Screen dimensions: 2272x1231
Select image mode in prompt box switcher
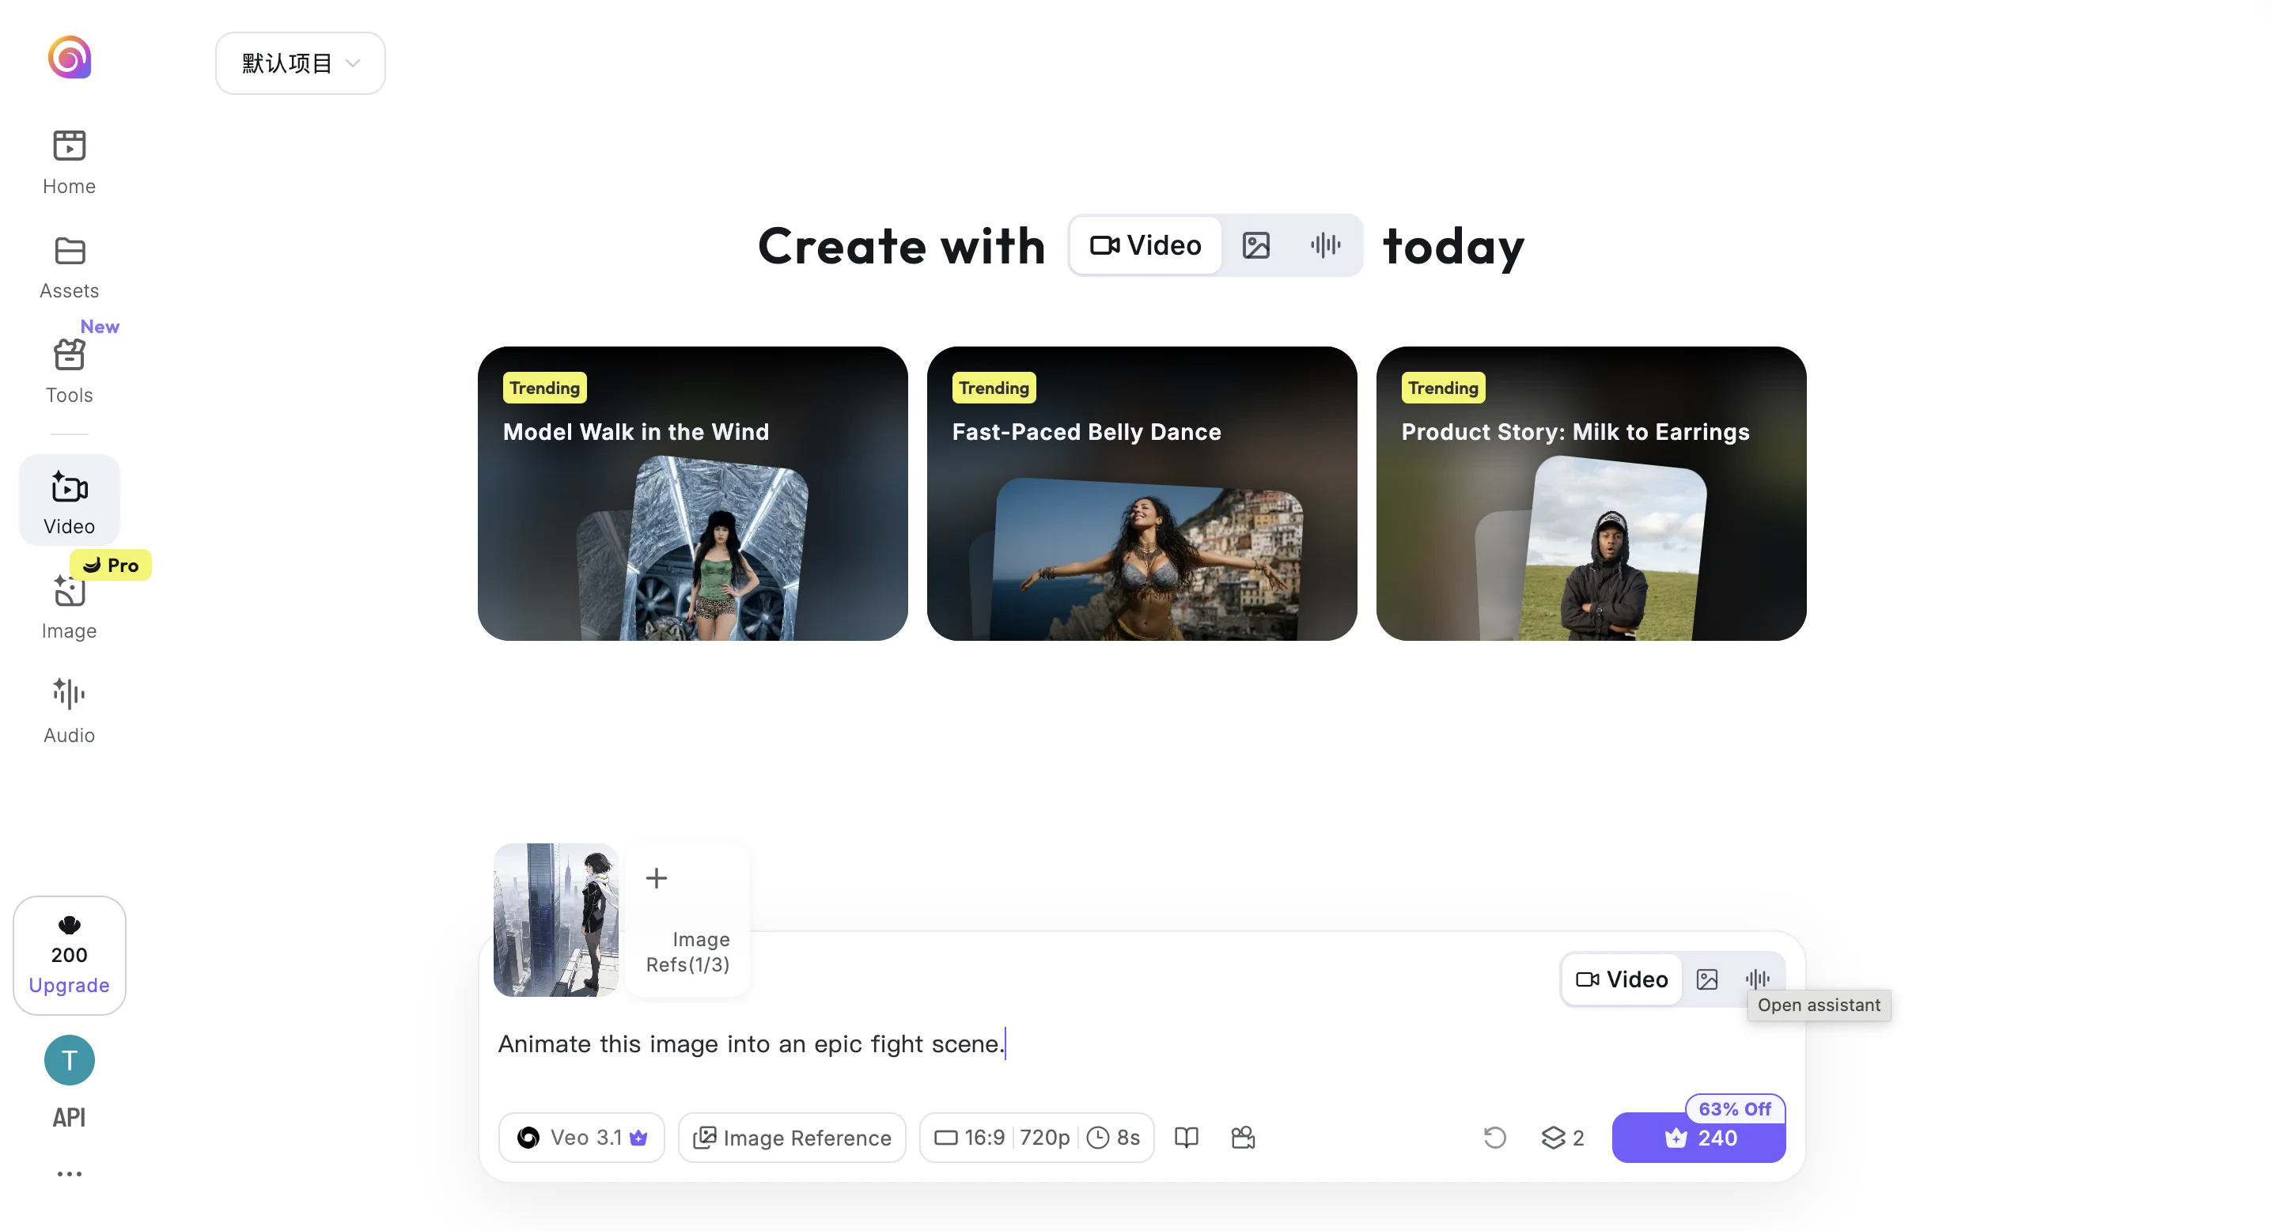click(1706, 979)
